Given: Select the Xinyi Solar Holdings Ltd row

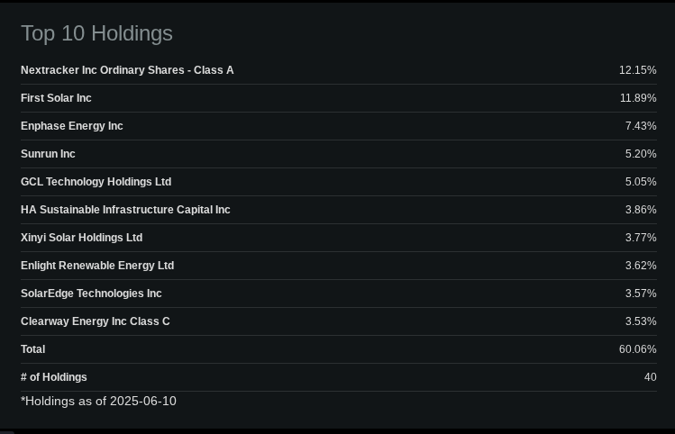Looking at the screenshot, I should [x=81, y=238].
